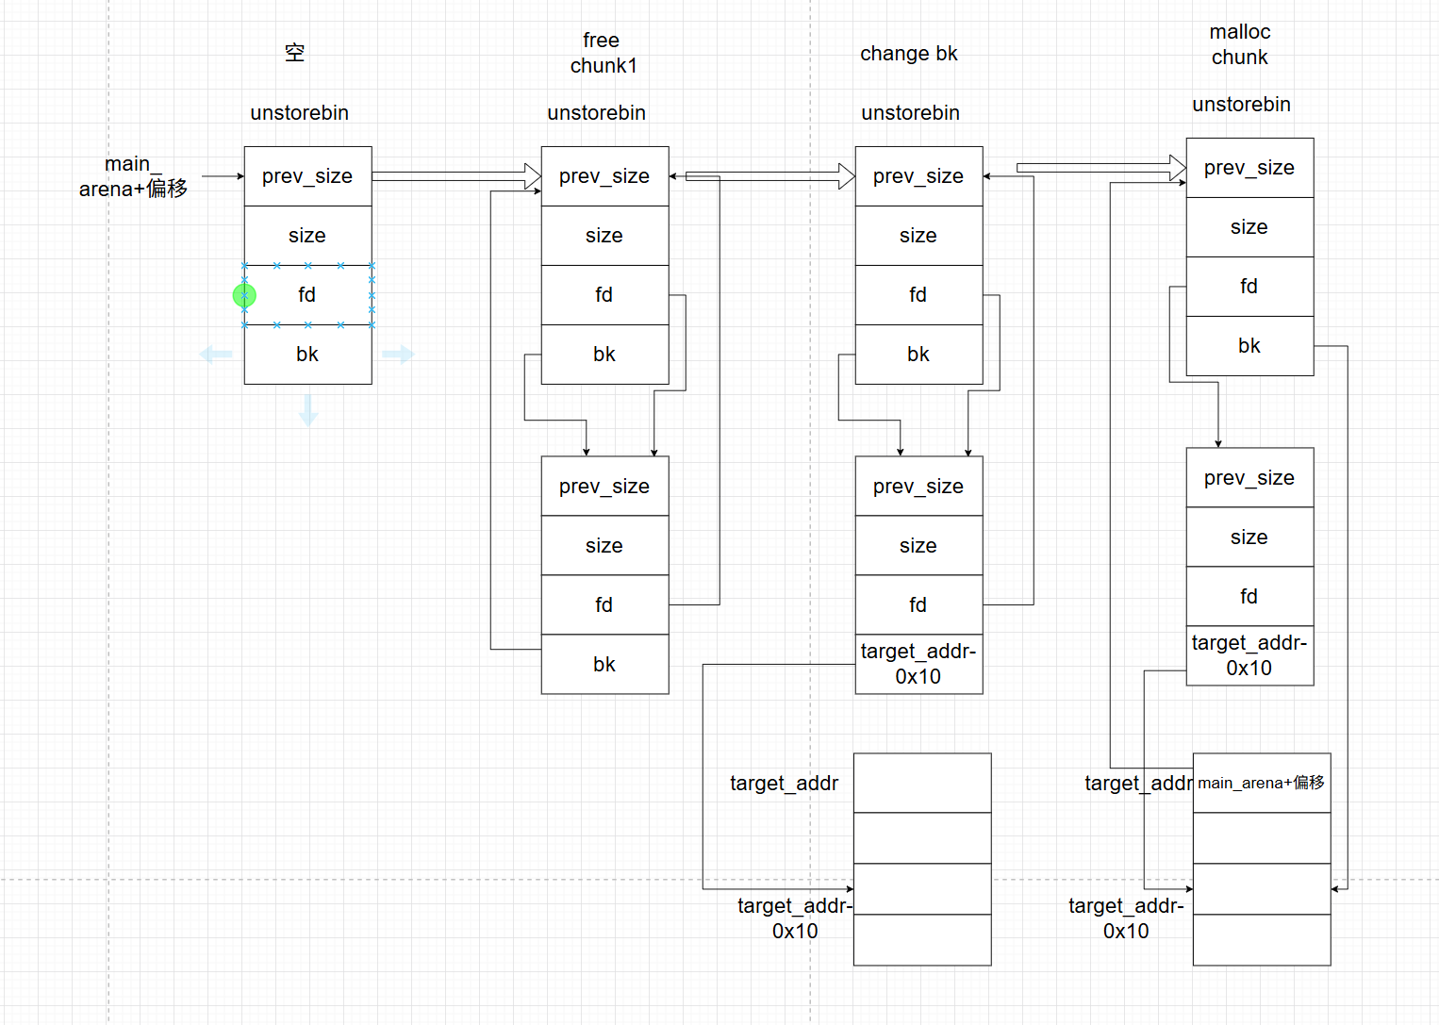Click the unstorebin label under malloc chunk

(x=1241, y=105)
